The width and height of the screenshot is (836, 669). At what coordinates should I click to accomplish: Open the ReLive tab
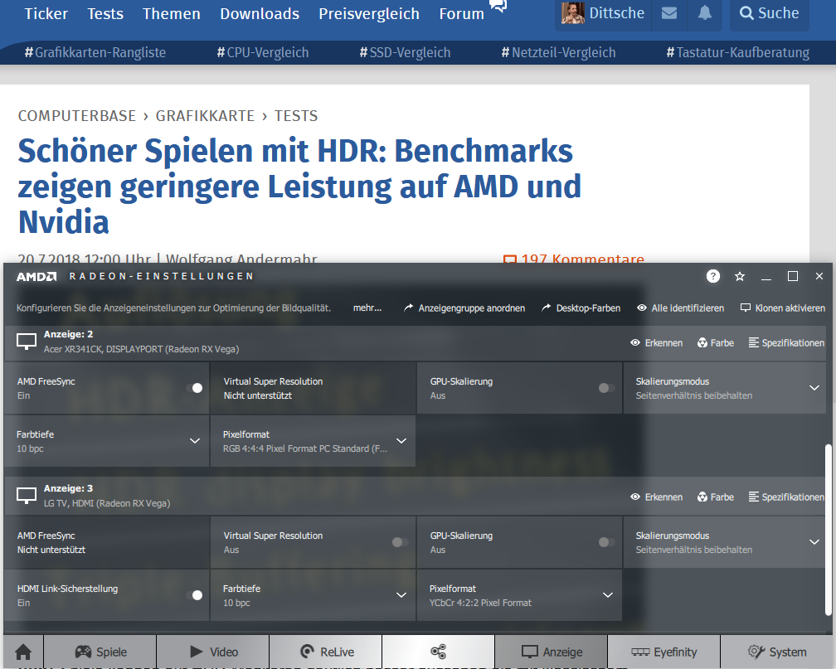click(326, 652)
